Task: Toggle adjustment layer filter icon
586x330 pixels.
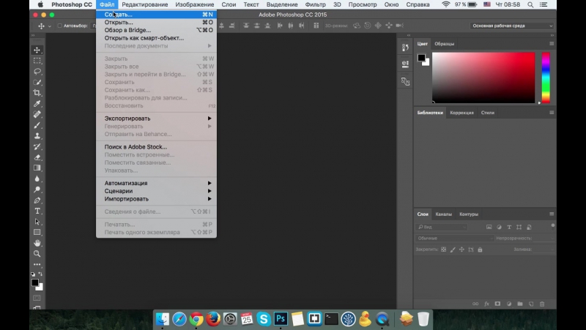Action: pyautogui.click(x=499, y=227)
